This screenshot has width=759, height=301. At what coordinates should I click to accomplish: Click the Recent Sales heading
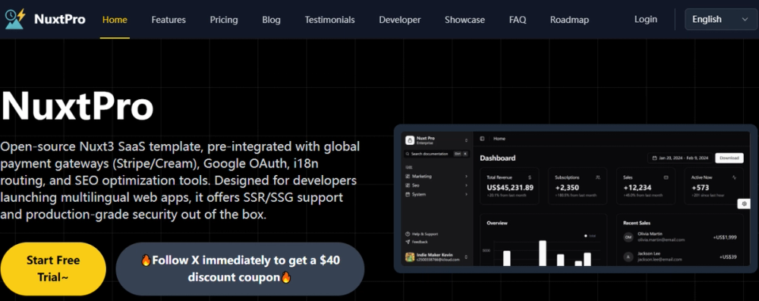[x=637, y=223]
